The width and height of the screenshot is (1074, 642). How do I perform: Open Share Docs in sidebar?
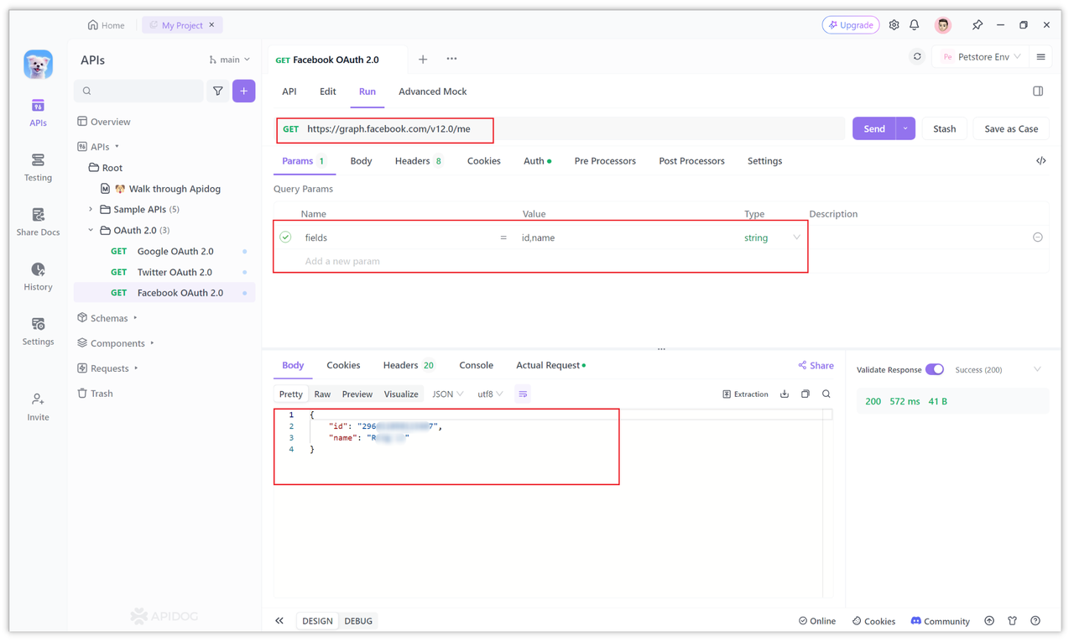coord(38,222)
